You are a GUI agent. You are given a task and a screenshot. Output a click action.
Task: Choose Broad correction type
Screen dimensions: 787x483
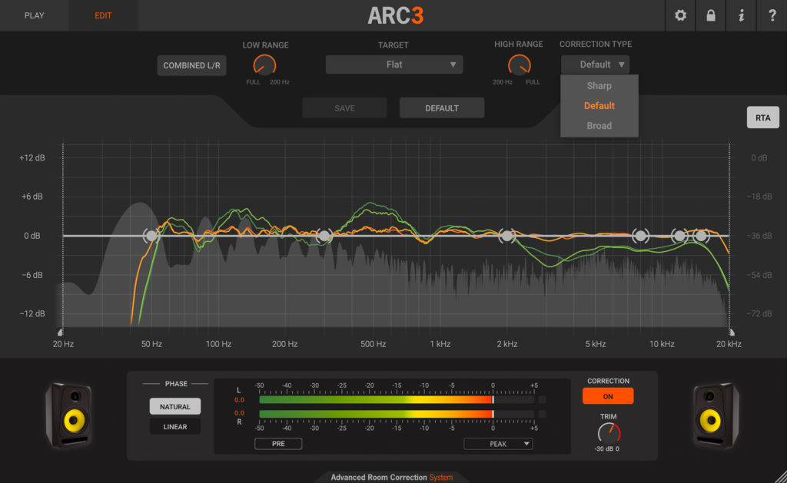coord(599,126)
